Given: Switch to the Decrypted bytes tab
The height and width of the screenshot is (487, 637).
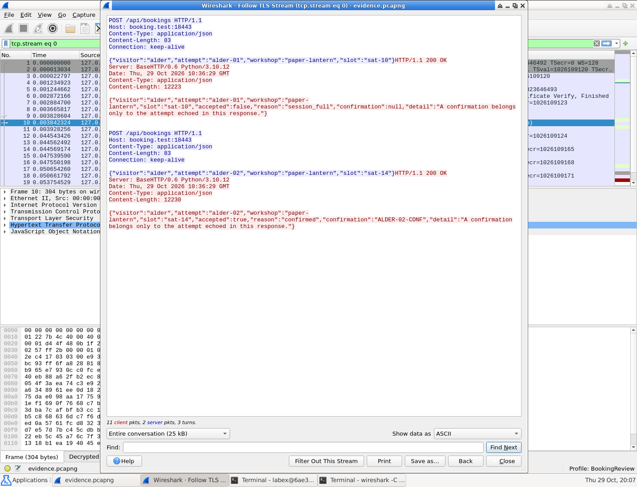Looking at the screenshot, I should (x=84, y=457).
